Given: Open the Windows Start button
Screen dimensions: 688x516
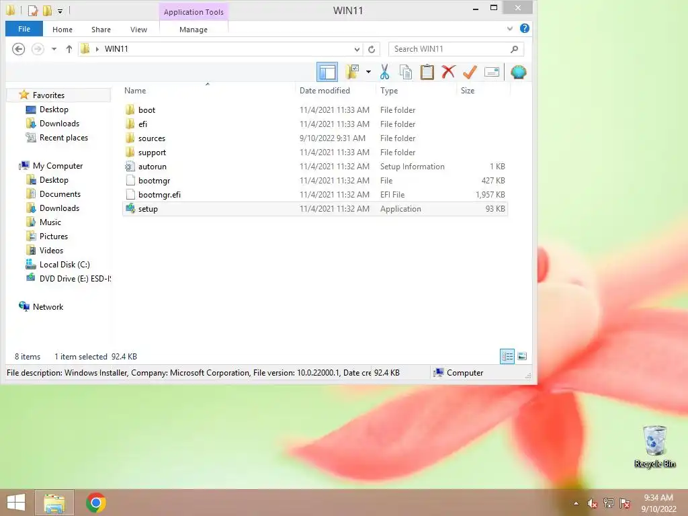Looking at the screenshot, I should pos(16,503).
